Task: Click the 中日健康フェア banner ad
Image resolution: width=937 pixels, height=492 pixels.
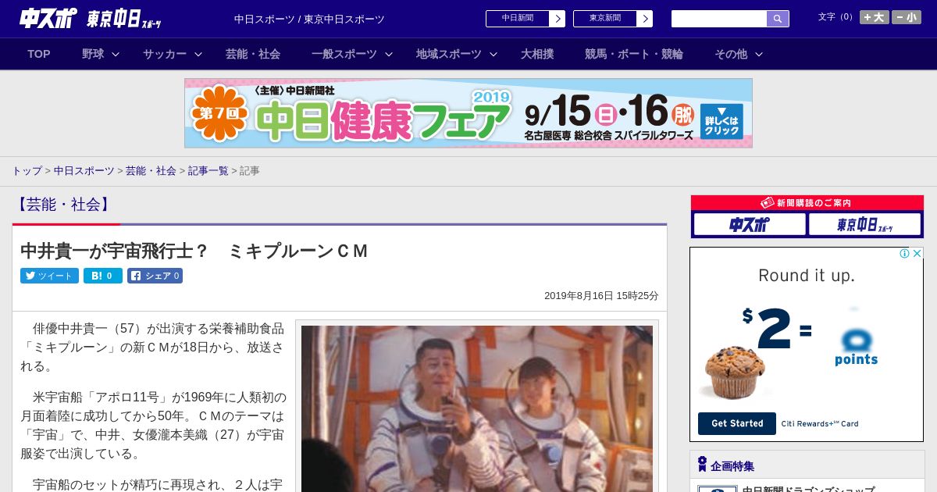Action: coord(468,113)
